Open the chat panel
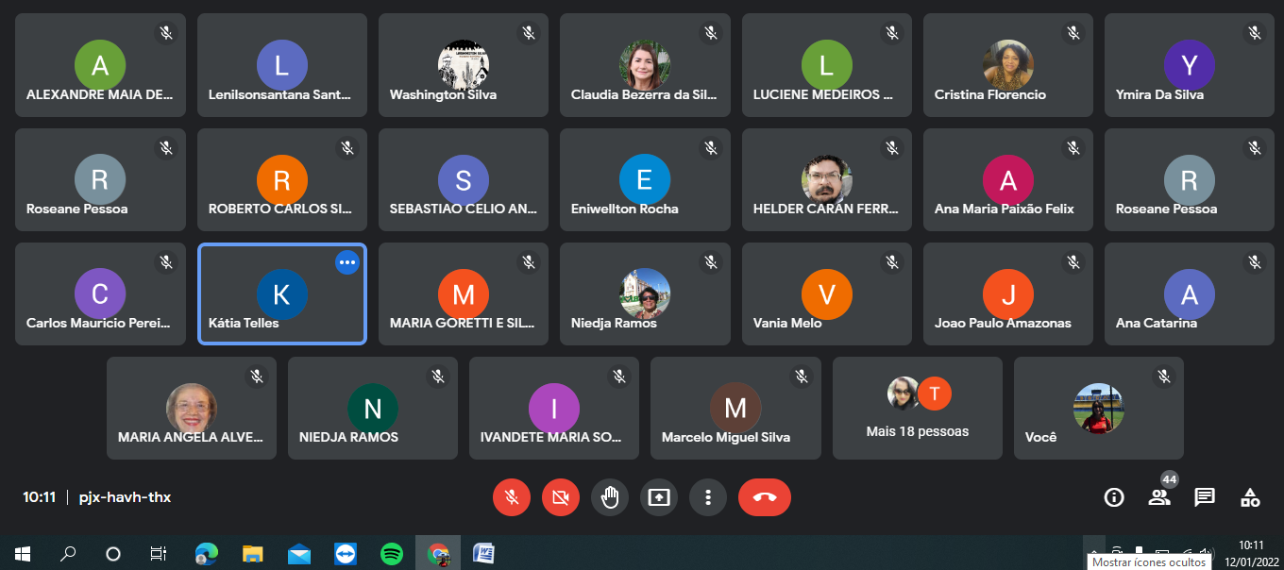This screenshot has width=1284, height=570. click(1205, 497)
